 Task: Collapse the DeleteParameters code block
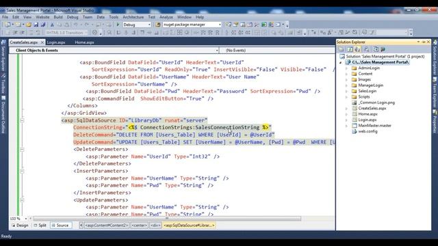[22, 150]
